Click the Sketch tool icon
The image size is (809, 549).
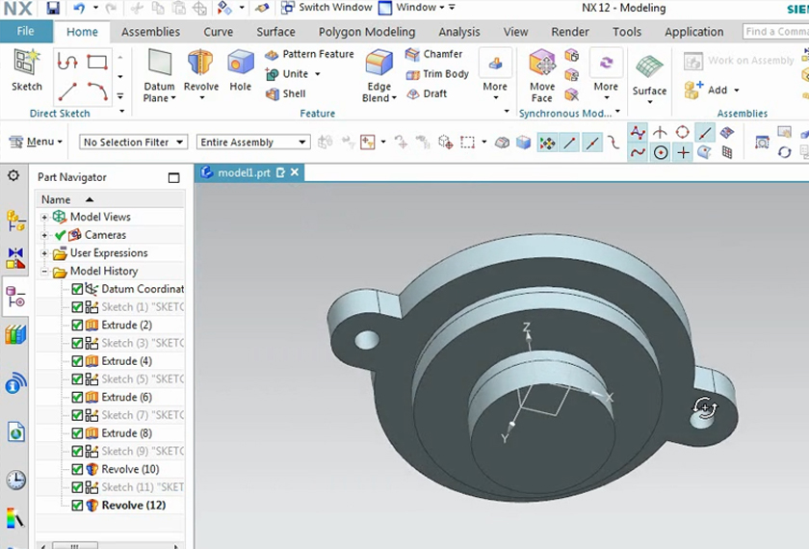pyautogui.click(x=26, y=69)
